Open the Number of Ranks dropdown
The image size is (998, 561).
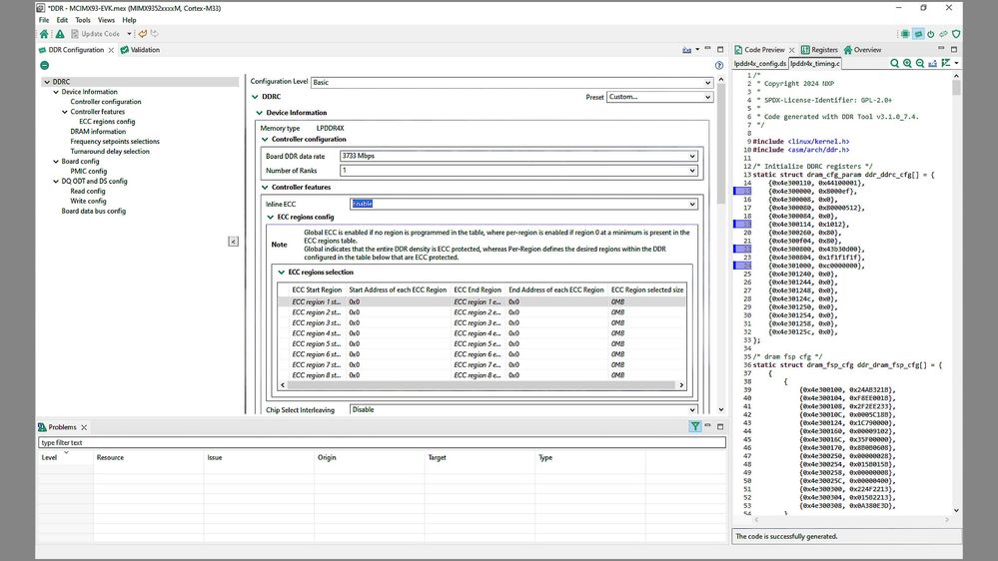pyautogui.click(x=518, y=171)
